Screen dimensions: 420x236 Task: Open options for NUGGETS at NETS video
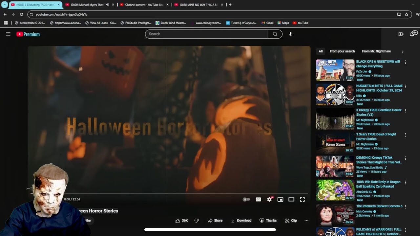405,87
